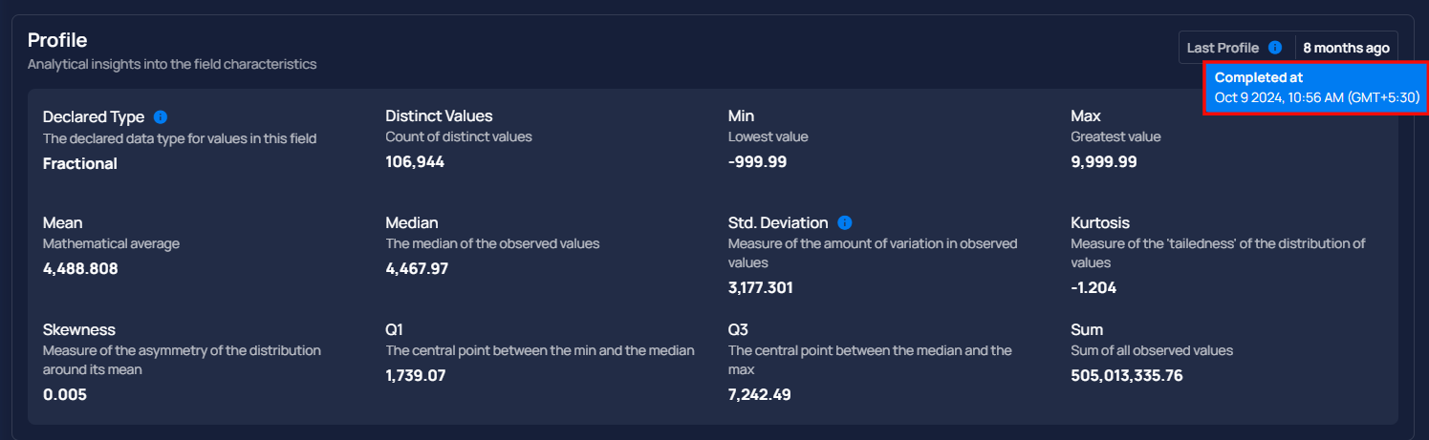Click the Fractional declared type value
This screenshot has width=1429, height=440.
[80, 163]
